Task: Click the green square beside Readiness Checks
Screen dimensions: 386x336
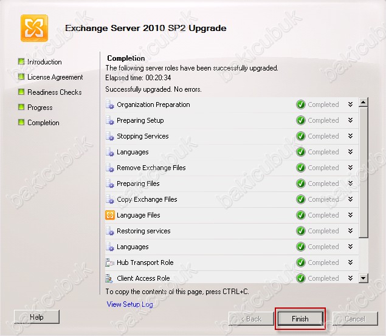Action: pyautogui.click(x=21, y=92)
